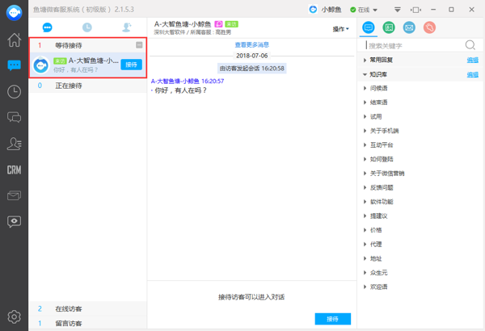Image resolution: width=485 pixels, height=331 pixels.
Task: Click the blue envelope icon in right panel
Action: pos(409,28)
